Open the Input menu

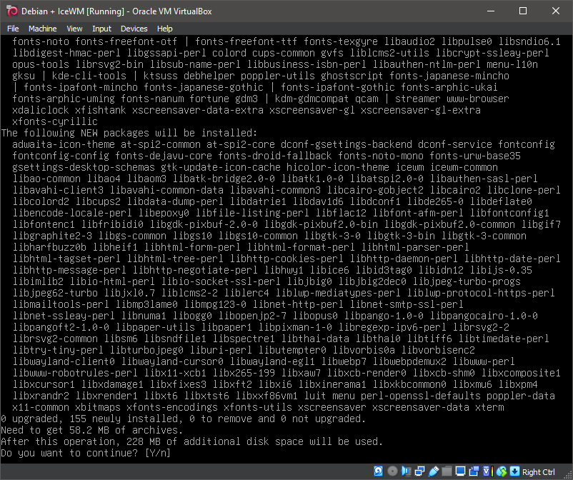click(x=101, y=29)
